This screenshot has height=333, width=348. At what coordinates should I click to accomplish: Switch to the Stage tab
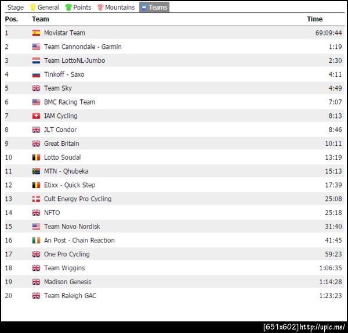click(x=15, y=8)
